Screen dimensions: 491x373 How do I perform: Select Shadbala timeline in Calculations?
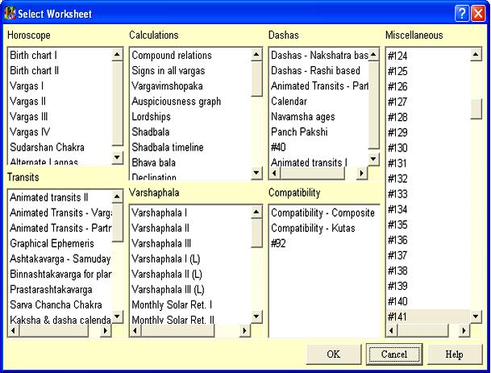tap(173, 147)
